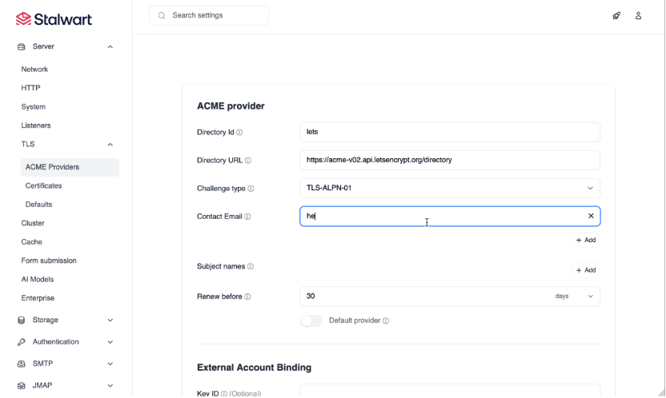Click the rocket icon in top bar

616,15
